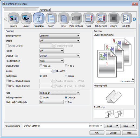Click the Load button
The image size is (140, 138).
(x=110, y=126)
